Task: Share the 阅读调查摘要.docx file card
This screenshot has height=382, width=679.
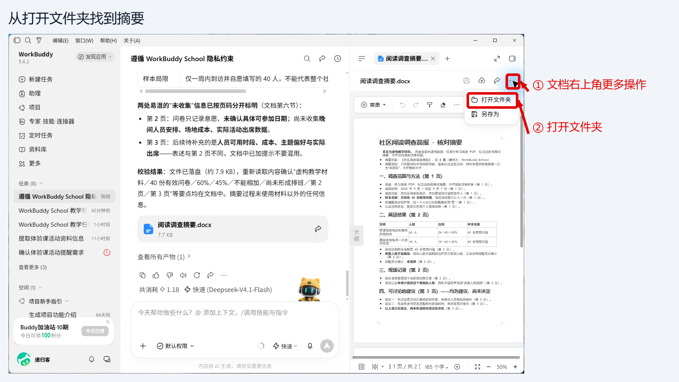Action: click(x=318, y=229)
